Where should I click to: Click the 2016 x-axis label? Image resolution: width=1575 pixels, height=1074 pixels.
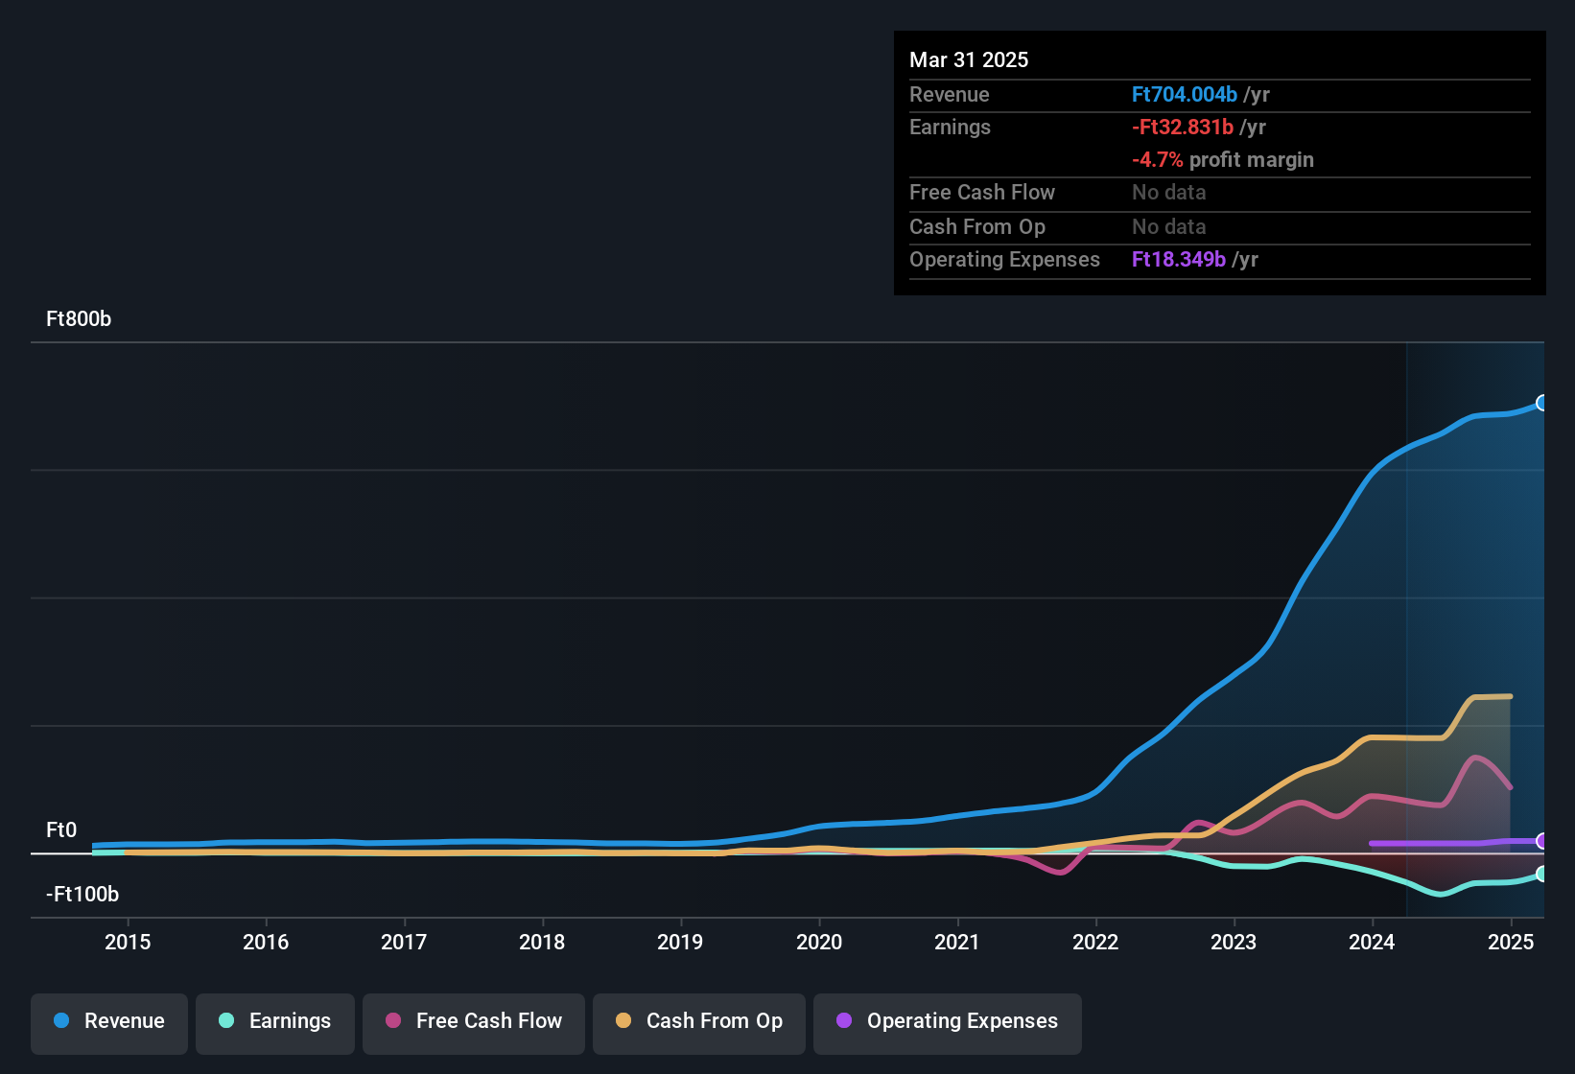tap(266, 942)
